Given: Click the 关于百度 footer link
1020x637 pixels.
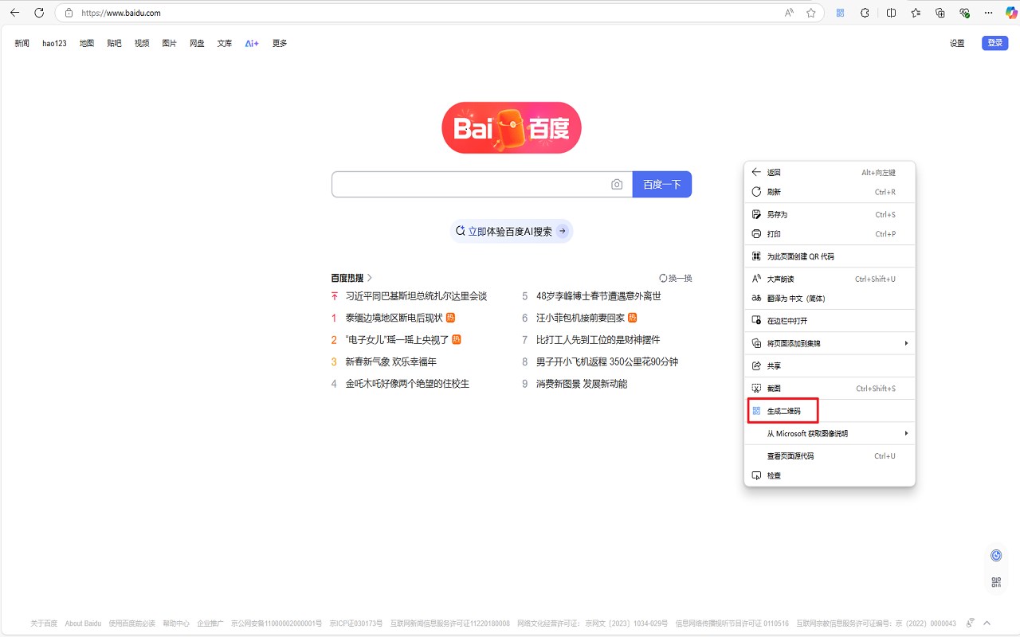Looking at the screenshot, I should point(44,623).
